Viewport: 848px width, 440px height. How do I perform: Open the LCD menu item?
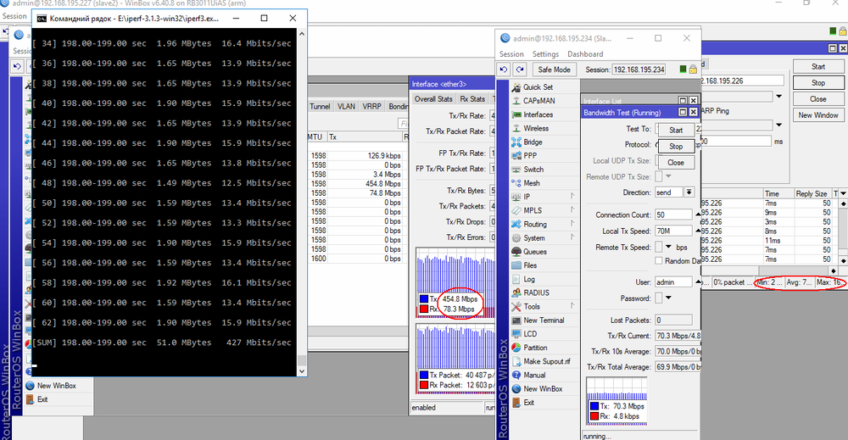pyautogui.click(x=524, y=334)
